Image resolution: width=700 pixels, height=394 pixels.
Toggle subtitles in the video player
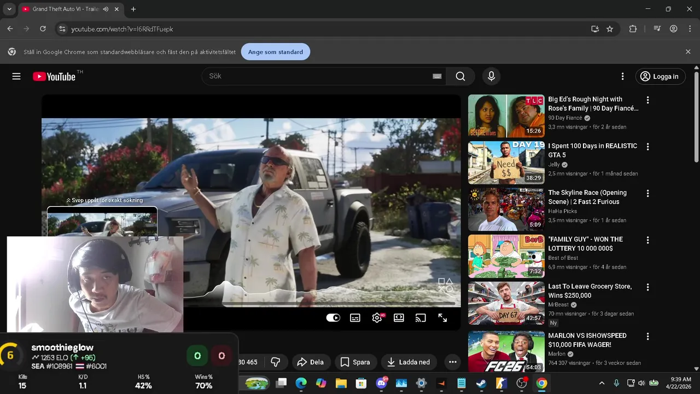(355, 318)
